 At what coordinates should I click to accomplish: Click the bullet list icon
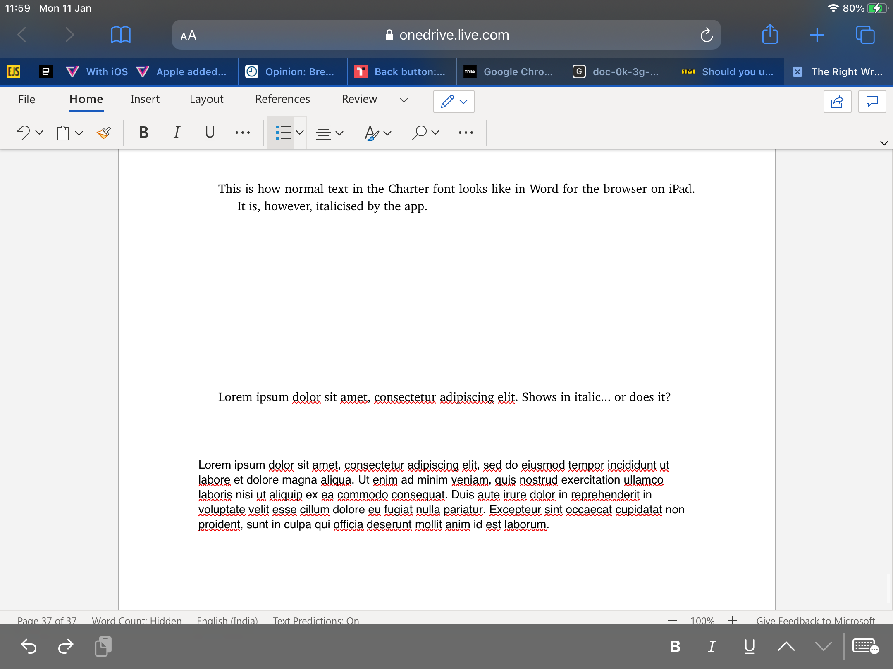(x=283, y=133)
